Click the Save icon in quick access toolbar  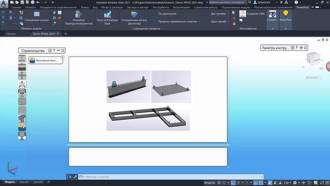point(22,2)
